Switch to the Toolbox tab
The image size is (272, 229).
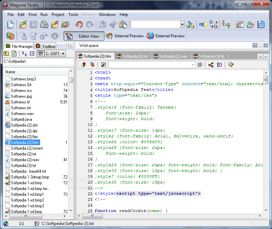pyautogui.click(x=46, y=46)
